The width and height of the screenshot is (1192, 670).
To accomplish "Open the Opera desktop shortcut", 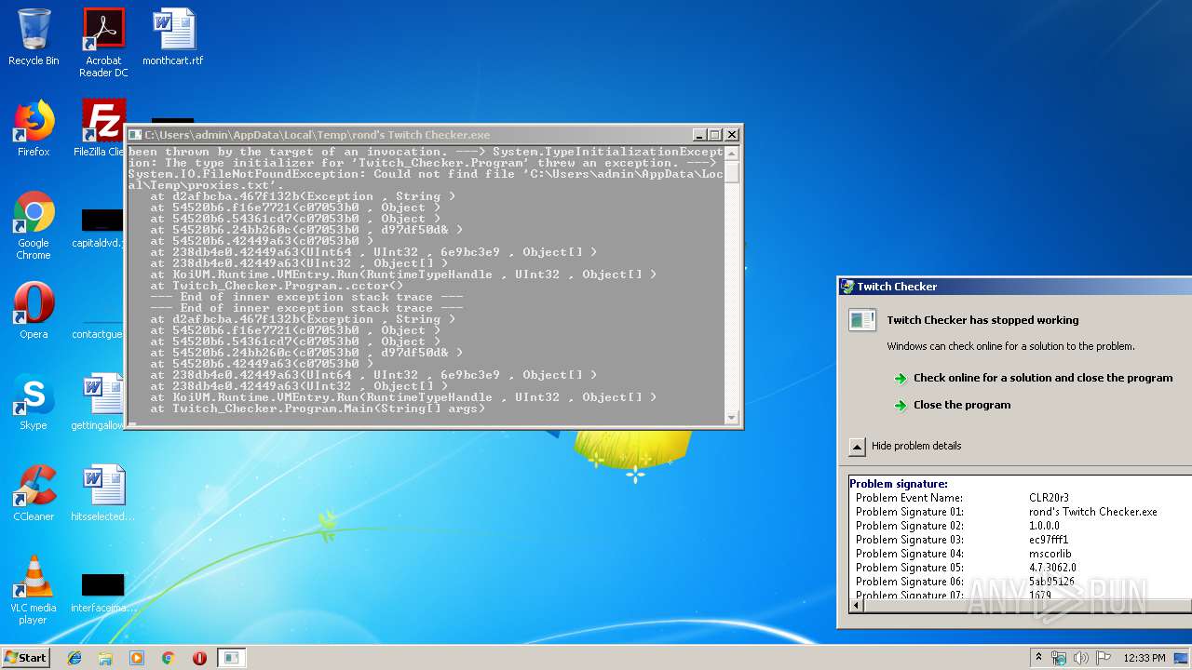I will [x=34, y=311].
